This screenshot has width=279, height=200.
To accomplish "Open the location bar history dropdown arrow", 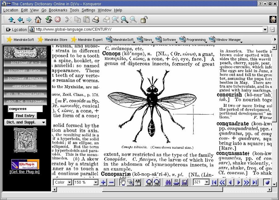I will coord(265,29).
